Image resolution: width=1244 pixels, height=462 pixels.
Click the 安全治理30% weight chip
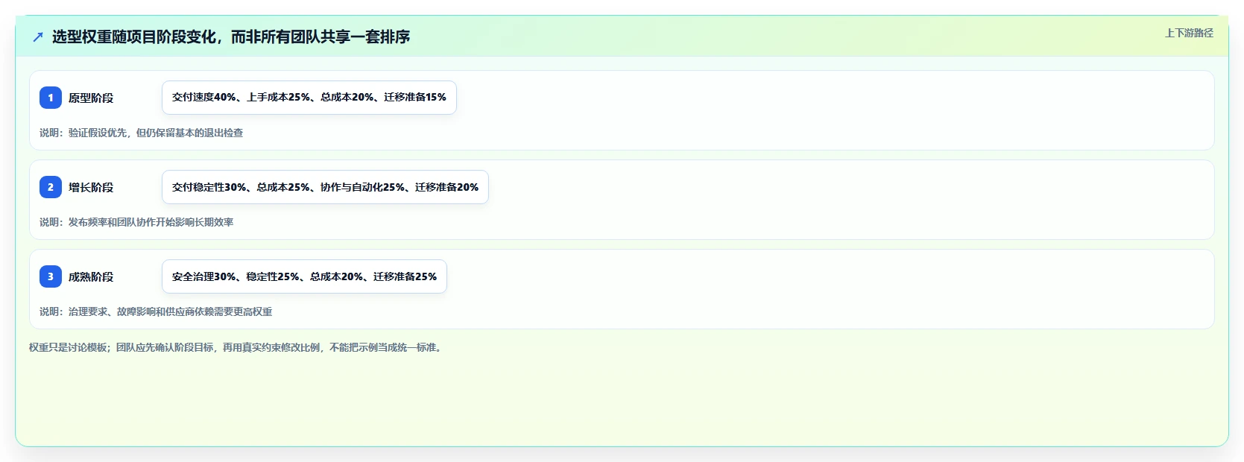pos(304,276)
